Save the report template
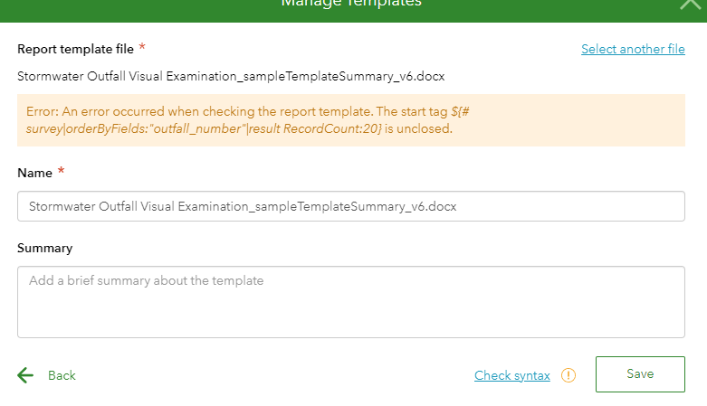Screen dimensions: 707x406 640,374
